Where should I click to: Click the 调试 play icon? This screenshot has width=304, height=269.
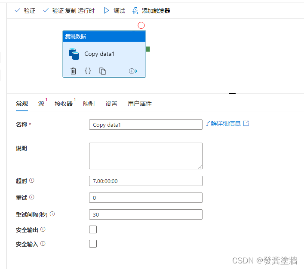tap(107, 10)
